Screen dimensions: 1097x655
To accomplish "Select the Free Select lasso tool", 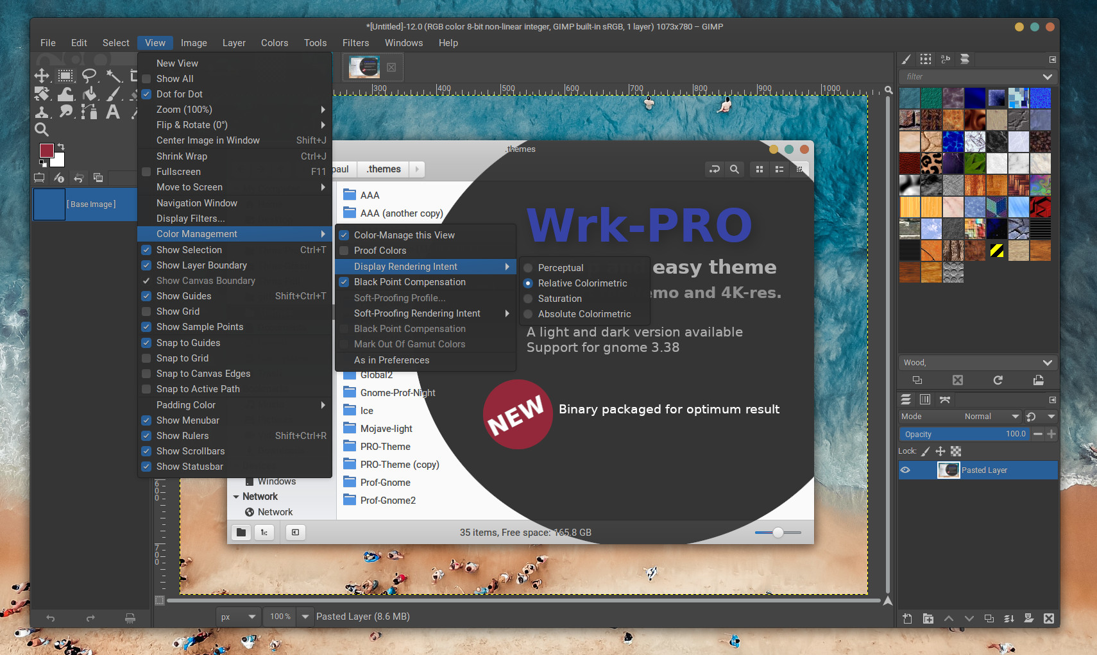I will [89, 76].
